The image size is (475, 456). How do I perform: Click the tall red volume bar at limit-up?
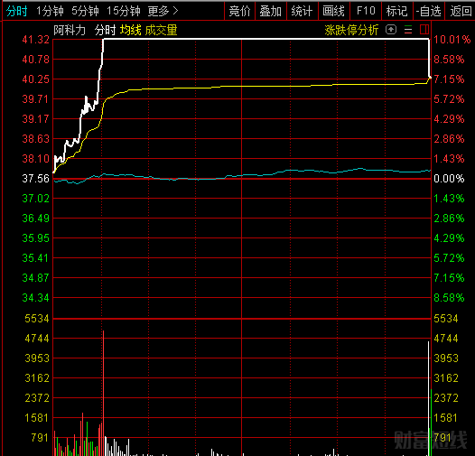click(103, 393)
